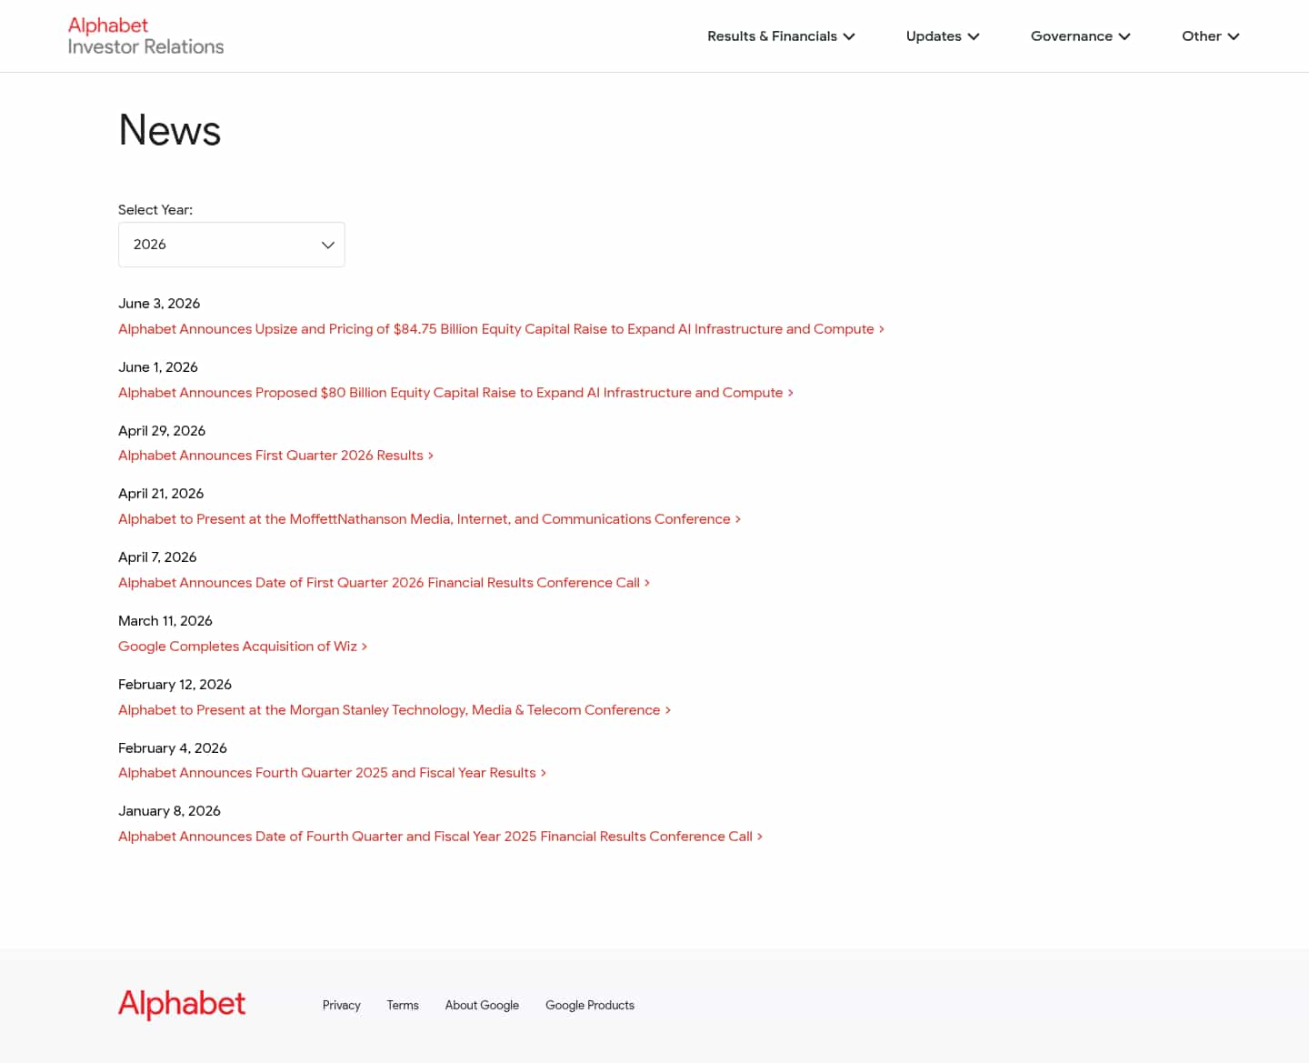The image size is (1309, 1063).
Task: Open MoffettNathanson conference presentation news
Action: (429, 519)
